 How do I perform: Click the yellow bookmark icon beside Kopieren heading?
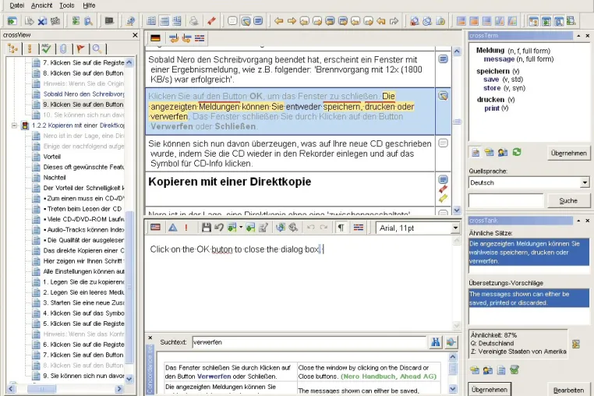coord(443,198)
